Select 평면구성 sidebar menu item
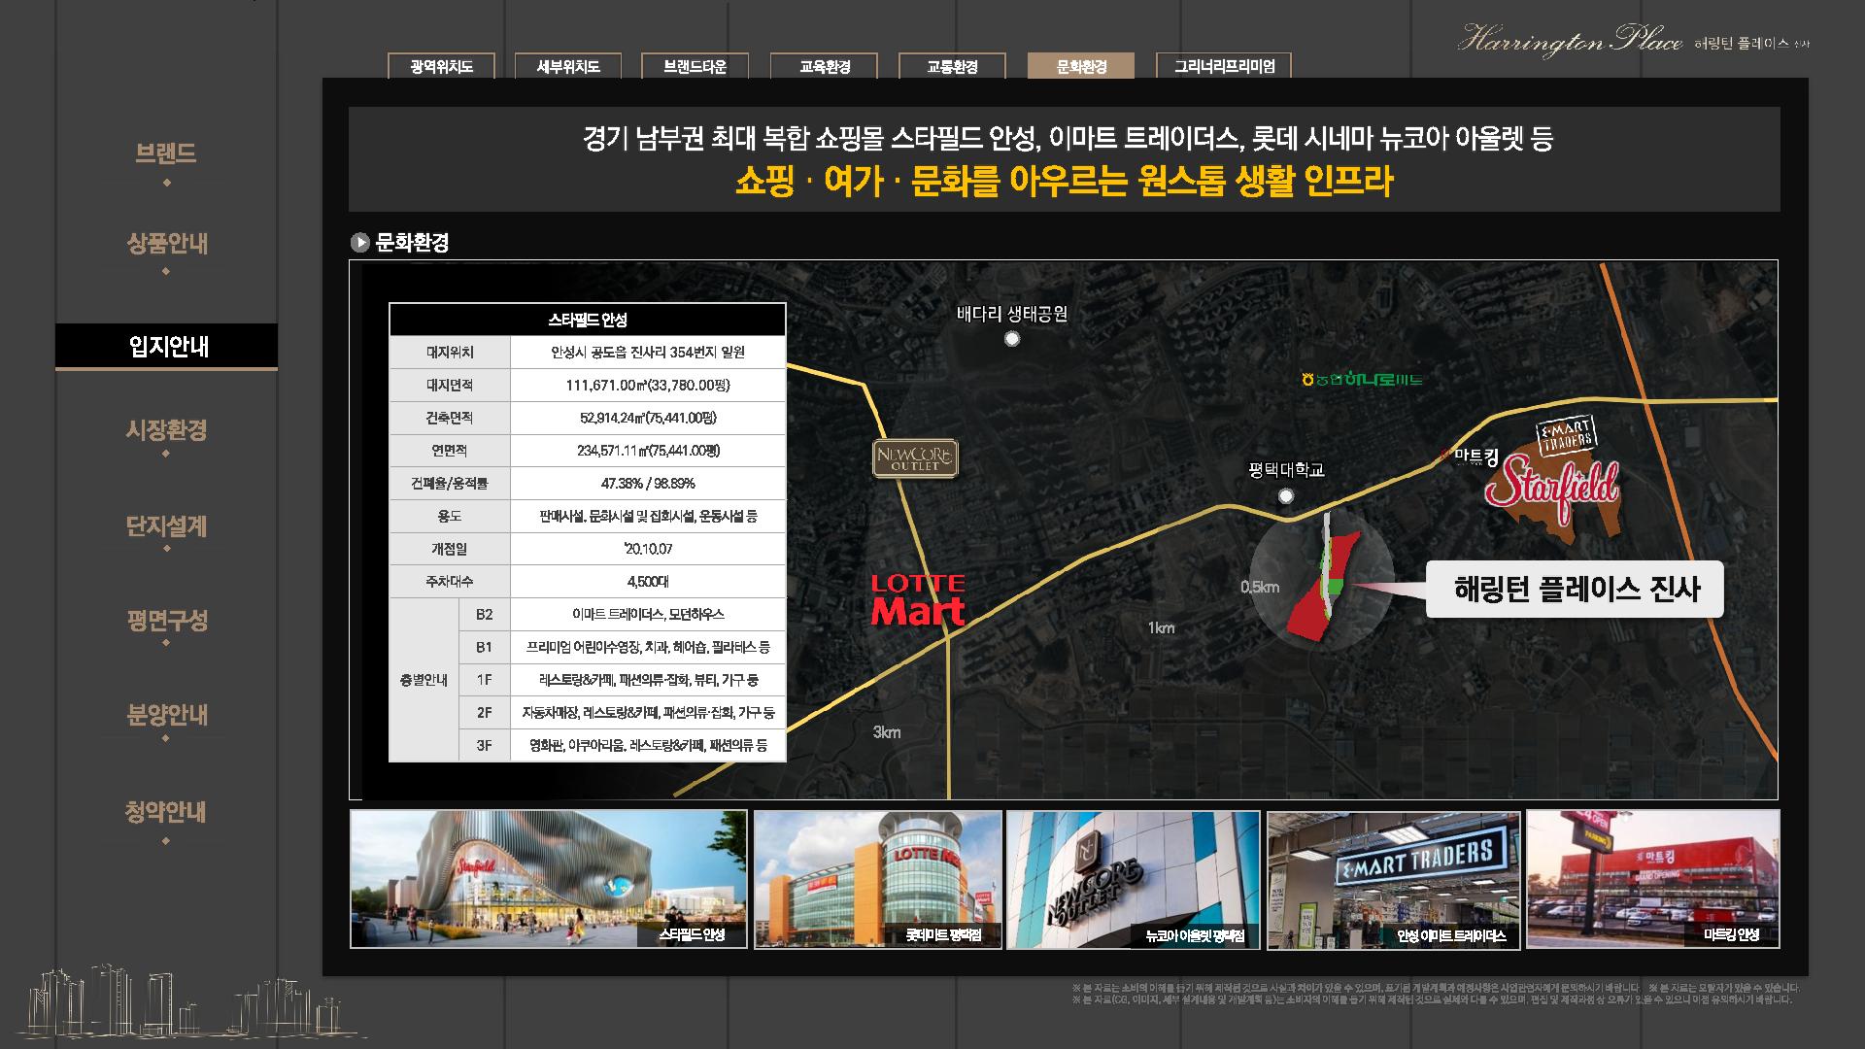Viewport: 1865px width, 1049px height. pos(166,621)
